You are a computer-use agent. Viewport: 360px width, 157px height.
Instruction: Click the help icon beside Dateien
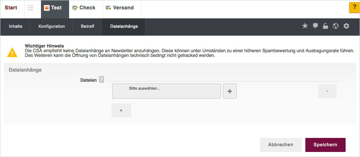tap(101, 80)
